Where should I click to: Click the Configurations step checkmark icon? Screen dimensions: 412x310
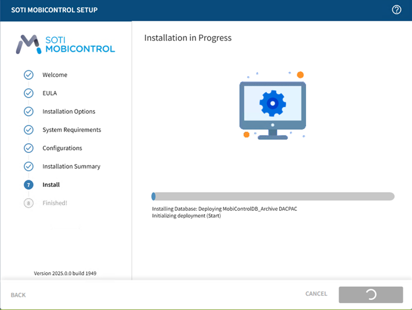click(x=29, y=148)
